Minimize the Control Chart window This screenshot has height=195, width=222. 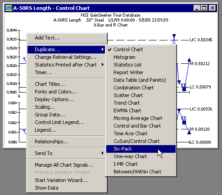(197, 8)
